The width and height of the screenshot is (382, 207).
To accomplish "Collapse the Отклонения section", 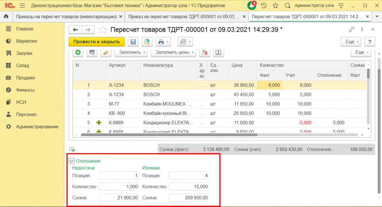I will point(72,161).
